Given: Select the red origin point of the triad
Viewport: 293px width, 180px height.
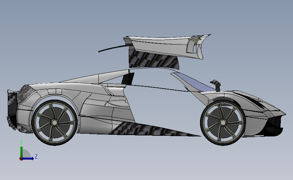Looking at the screenshot, I should click(21, 159).
